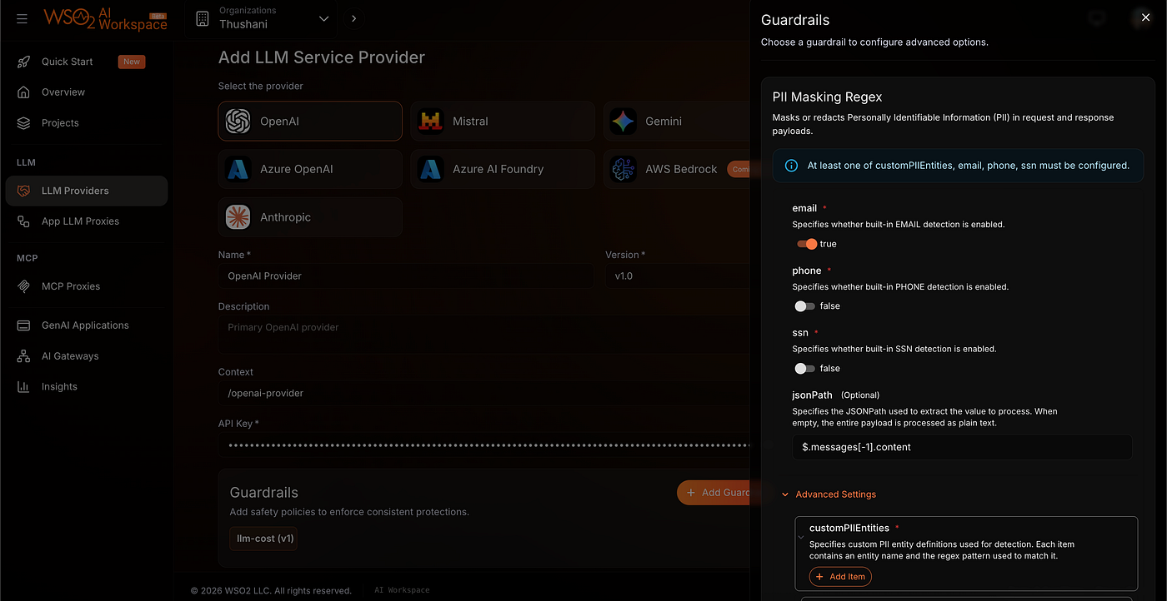
Task: Focus the Context field with /openai-provider
Action: coord(484,394)
